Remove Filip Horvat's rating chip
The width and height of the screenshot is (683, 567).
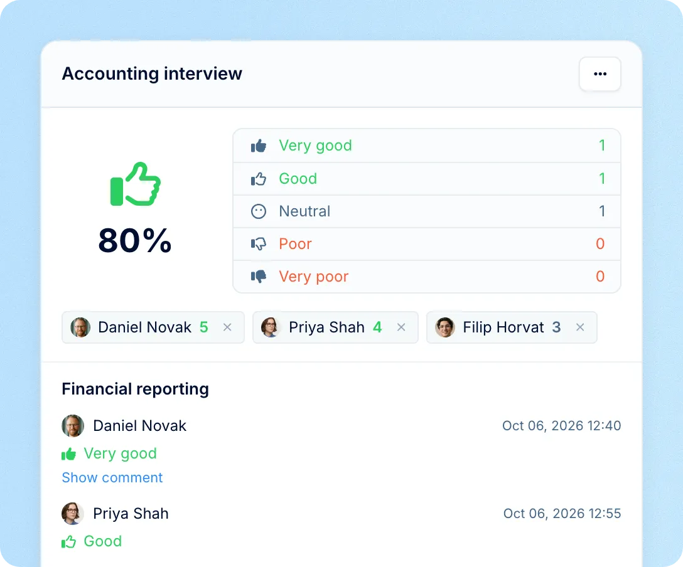[580, 327]
